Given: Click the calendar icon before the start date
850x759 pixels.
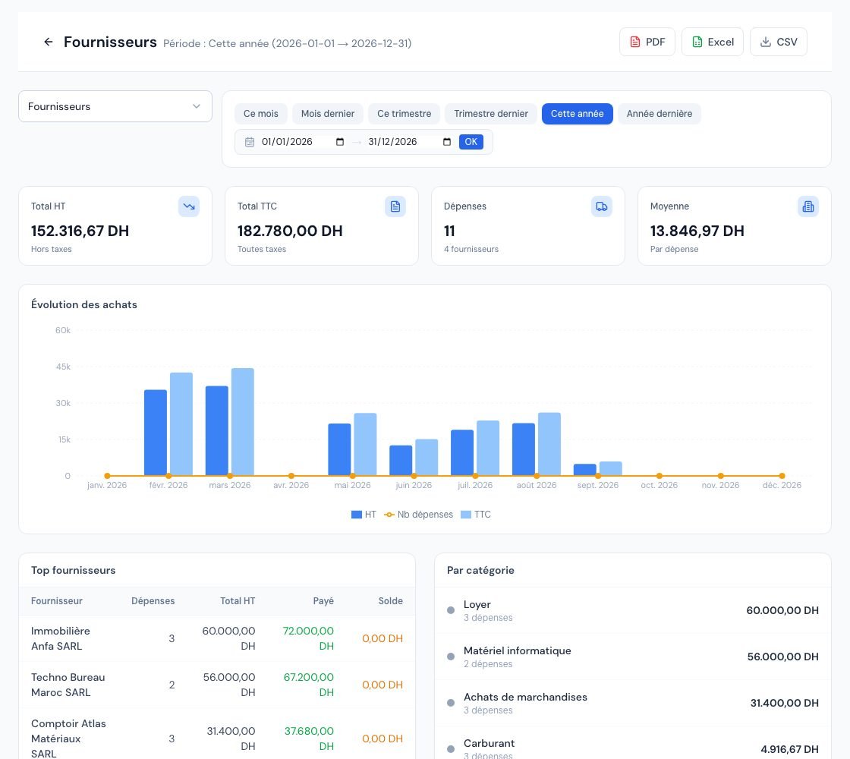Looking at the screenshot, I should pos(250,142).
